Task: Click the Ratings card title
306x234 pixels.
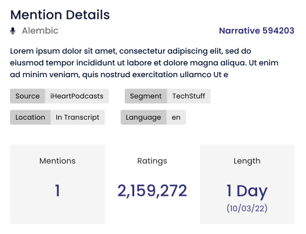Action: click(152, 161)
